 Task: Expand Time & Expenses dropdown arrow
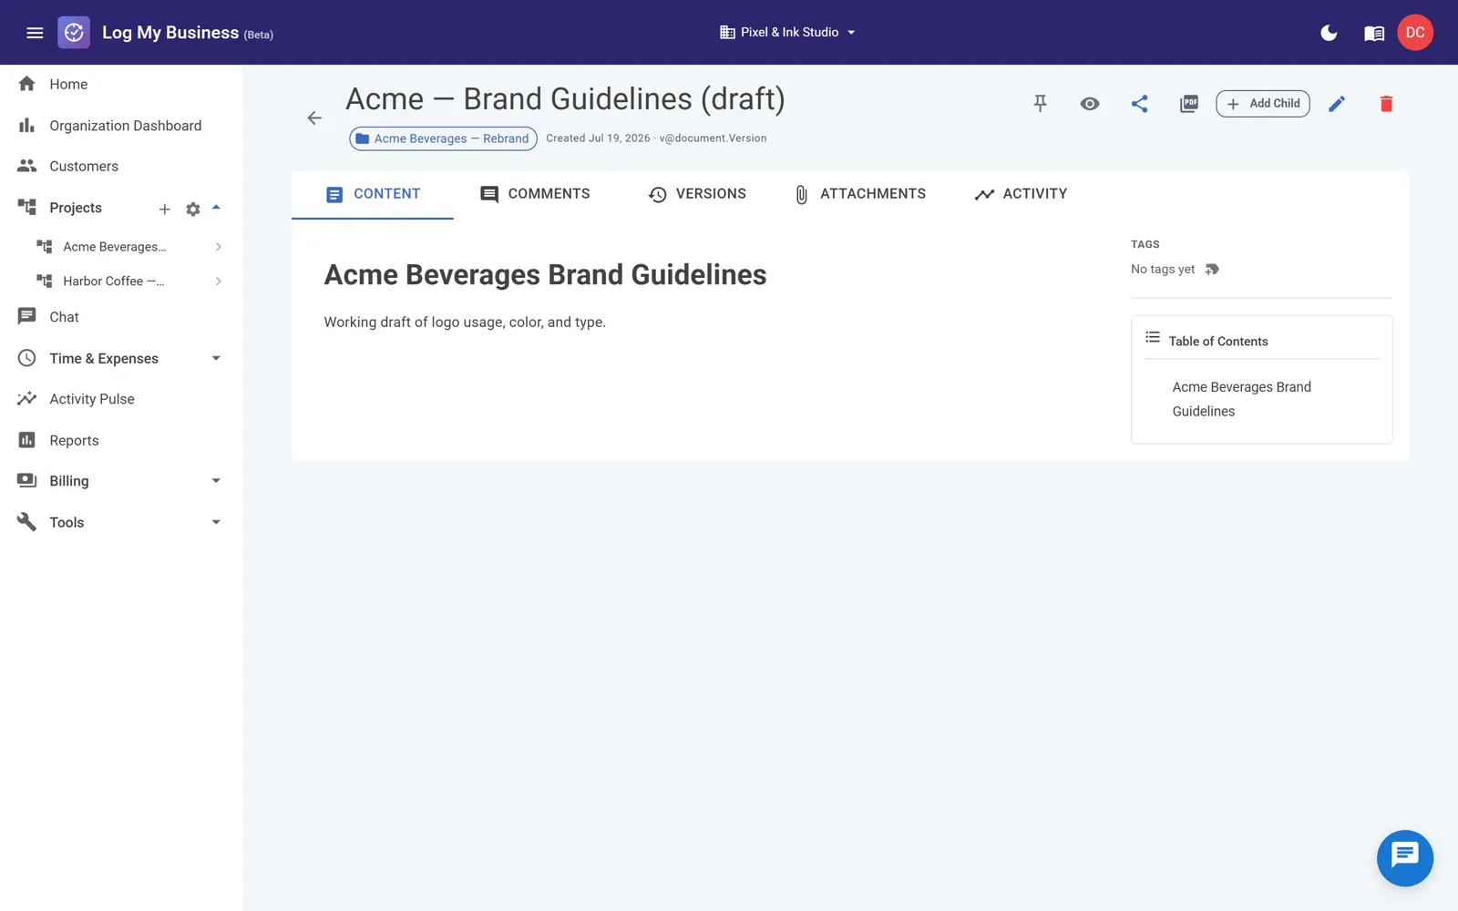click(x=216, y=359)
